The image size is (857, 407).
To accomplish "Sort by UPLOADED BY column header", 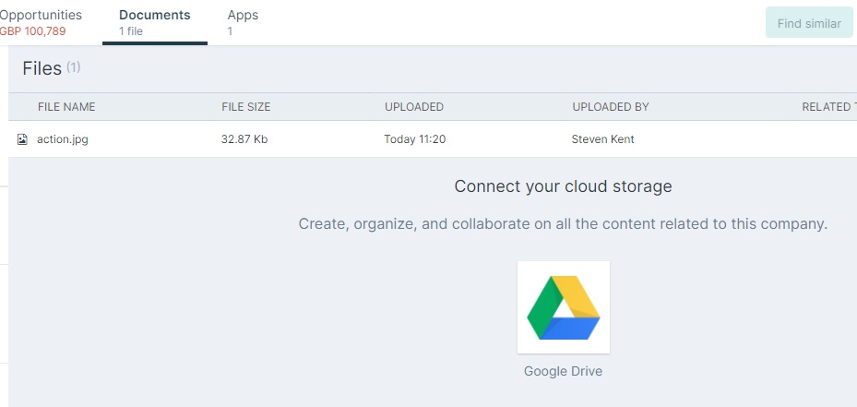I will point(611,107).
